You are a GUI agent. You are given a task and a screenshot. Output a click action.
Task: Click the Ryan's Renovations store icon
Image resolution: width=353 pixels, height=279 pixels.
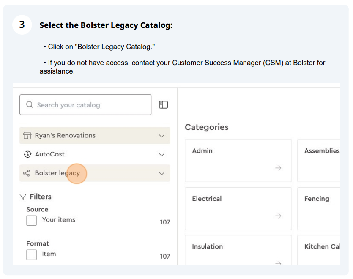pyautogui.click(x=27, y=136)
